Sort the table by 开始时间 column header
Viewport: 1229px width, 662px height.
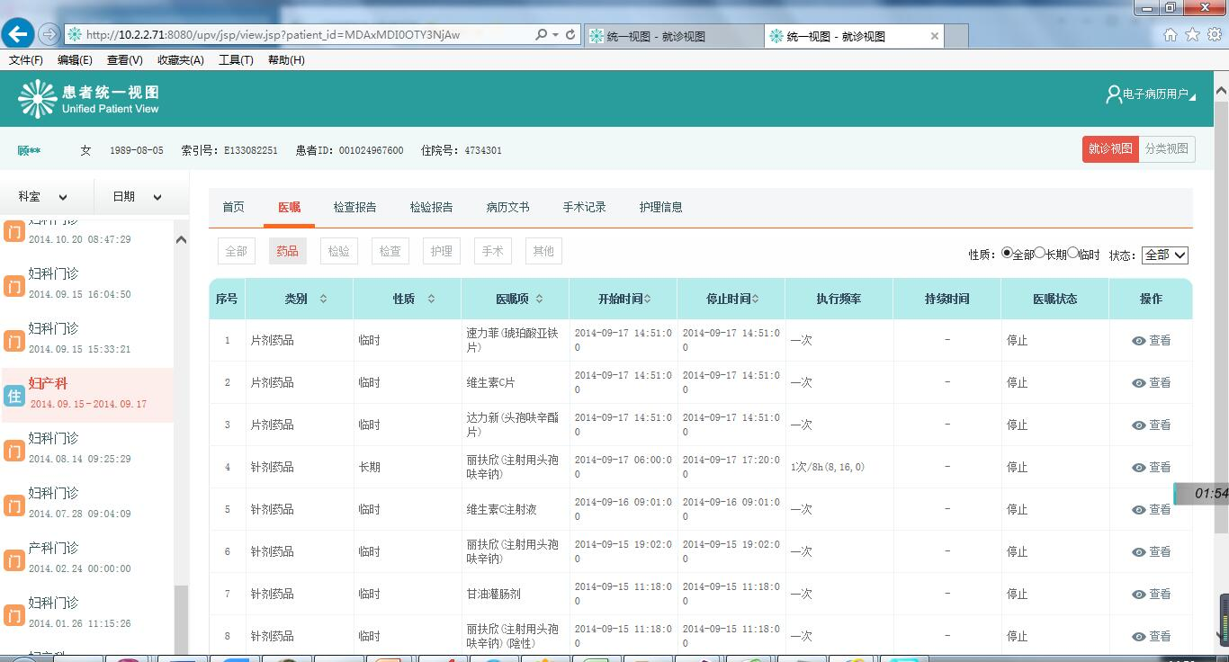623,299
